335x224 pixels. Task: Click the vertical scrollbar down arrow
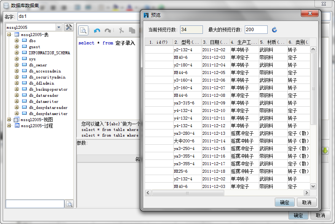tap(313, 186)
